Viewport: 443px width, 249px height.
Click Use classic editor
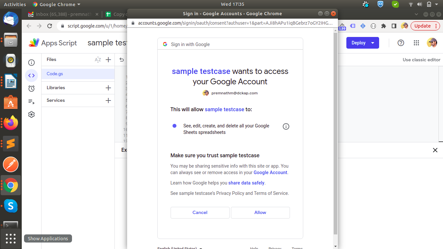tap(422, 60)
